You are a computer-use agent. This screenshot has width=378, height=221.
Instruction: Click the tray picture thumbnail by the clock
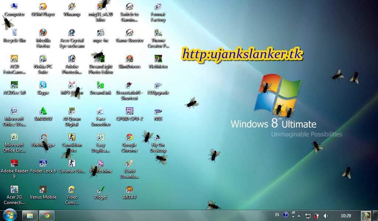(366, 216)
